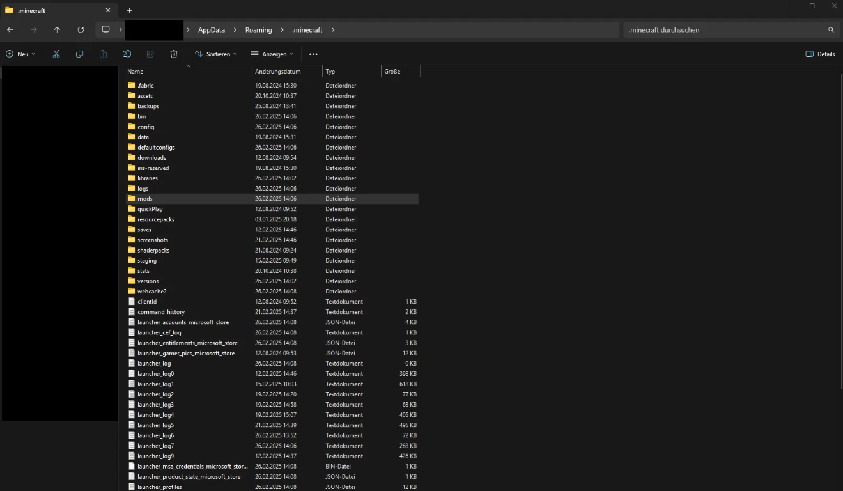Open the Neu dropdown menu

click(x=20, y=54)
